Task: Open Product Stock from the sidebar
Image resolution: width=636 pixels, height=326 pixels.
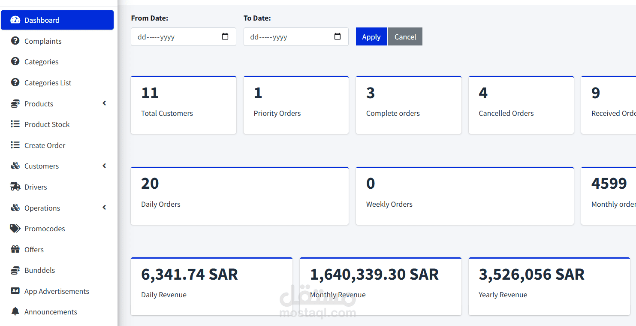Action: click(47, 124)
